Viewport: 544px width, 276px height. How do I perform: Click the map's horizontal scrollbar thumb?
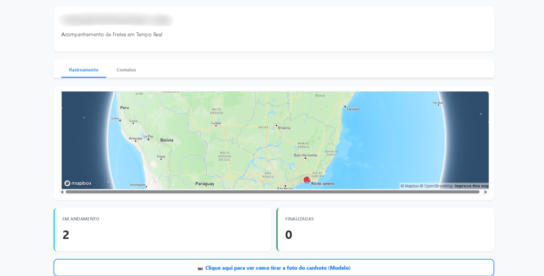272,192
